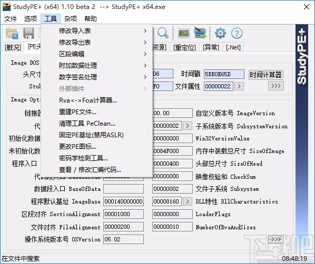Click the green monitor toolbar icon

(x=184, y=33)
